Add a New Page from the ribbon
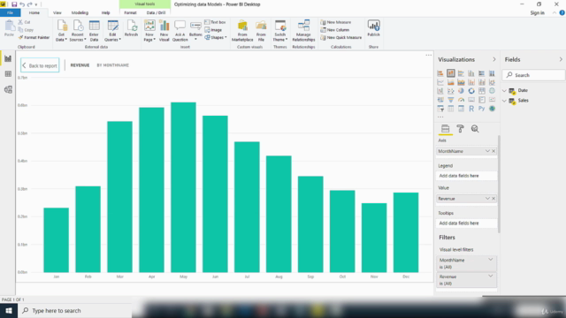The height and width of the screenshot is (318, 566). click(x=149, y=30)
